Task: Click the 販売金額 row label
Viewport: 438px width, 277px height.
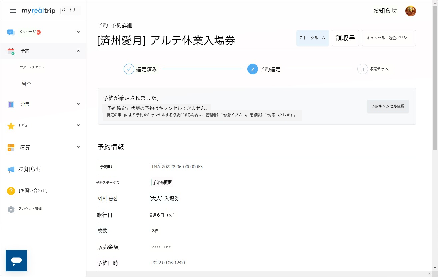Action: point(108,247)
